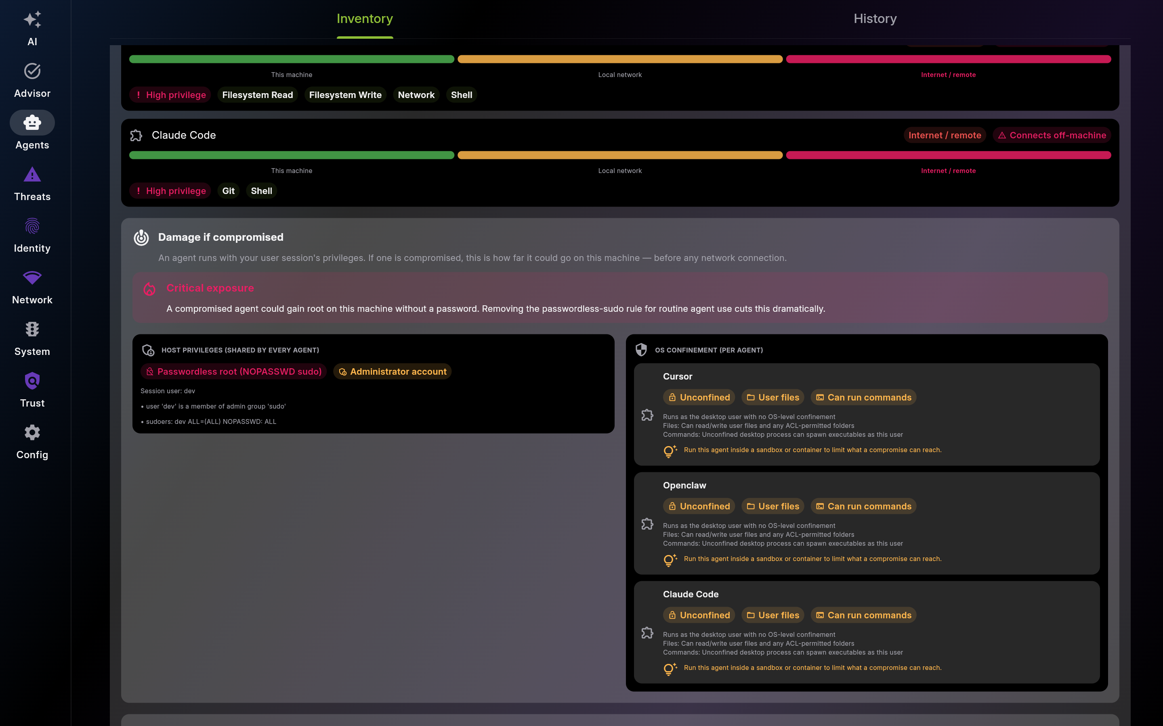Select the Agents robot icon
Image resolution: width=1163 pixels, height=726 pixels.
pos(32,123)
